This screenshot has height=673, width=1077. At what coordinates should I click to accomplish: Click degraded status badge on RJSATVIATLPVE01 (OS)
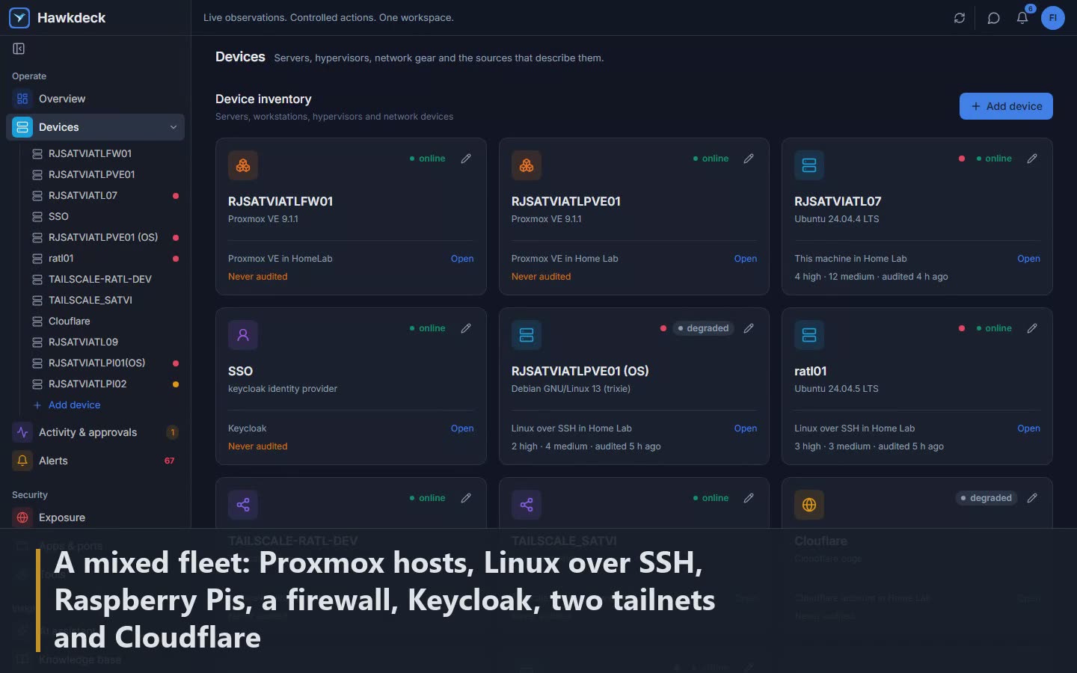pos(703,328)
